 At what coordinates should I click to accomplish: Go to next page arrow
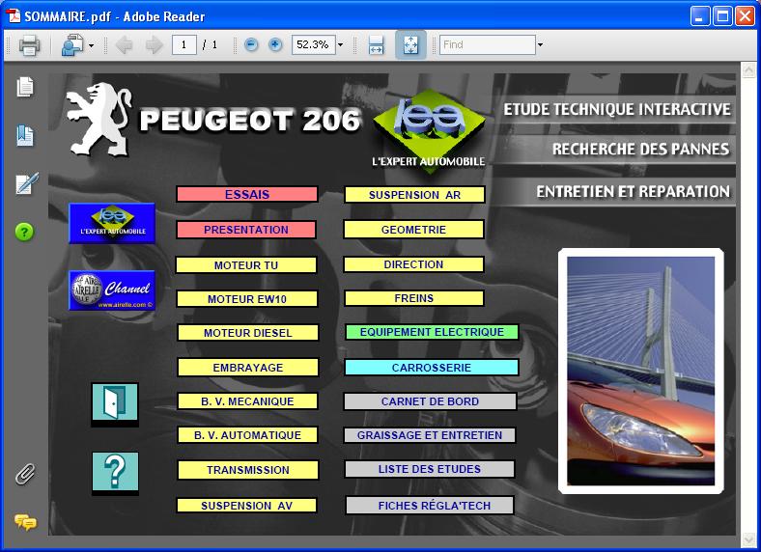tap(155, 45)
